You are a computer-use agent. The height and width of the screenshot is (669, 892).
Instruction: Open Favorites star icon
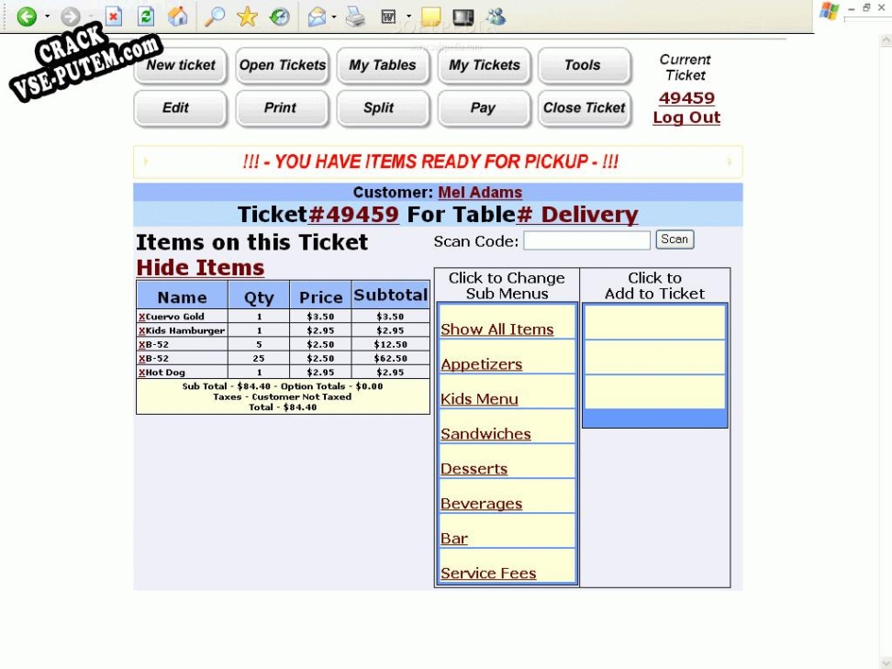[x=247, y=17]
